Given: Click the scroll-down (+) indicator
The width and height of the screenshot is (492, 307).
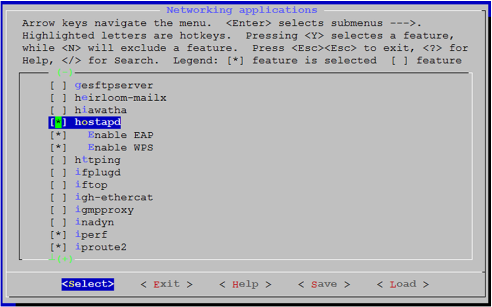Looking at the screenshot, I should (x=64, y=259).
